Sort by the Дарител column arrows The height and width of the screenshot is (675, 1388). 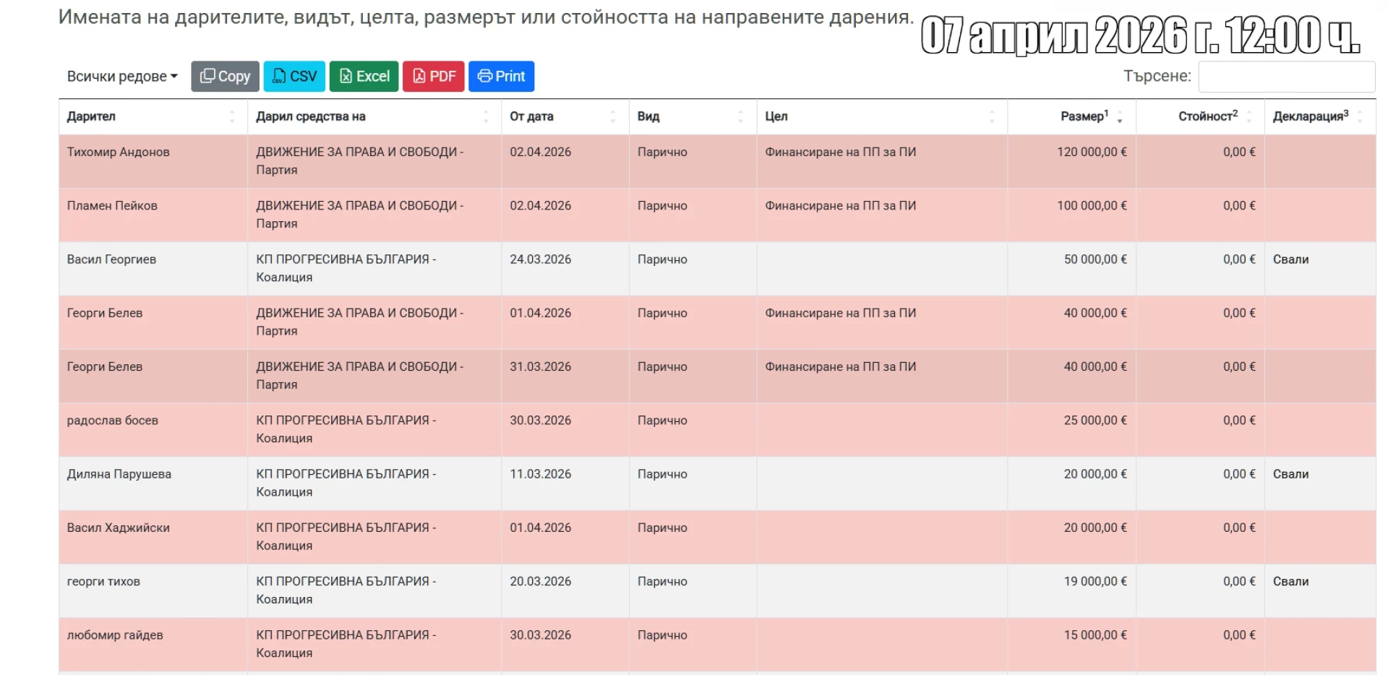[231, 116]
